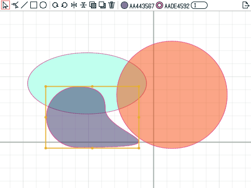Rotate selection clockwise
Image resolution: width=251 pixels, height=188 pixels.
click(55, 5)
